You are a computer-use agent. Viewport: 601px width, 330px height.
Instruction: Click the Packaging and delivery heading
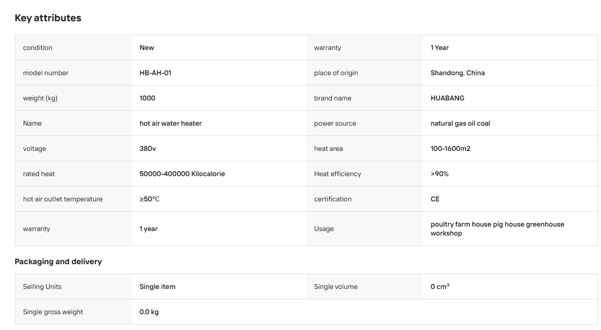[x=58, y=261]
